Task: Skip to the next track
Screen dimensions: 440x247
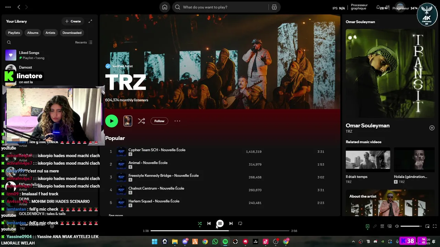Action: pyautogui.click(x=231, y=223)
